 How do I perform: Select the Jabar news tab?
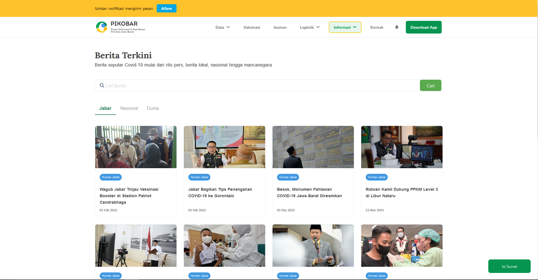pyautogui.click(x=105, y=108)
